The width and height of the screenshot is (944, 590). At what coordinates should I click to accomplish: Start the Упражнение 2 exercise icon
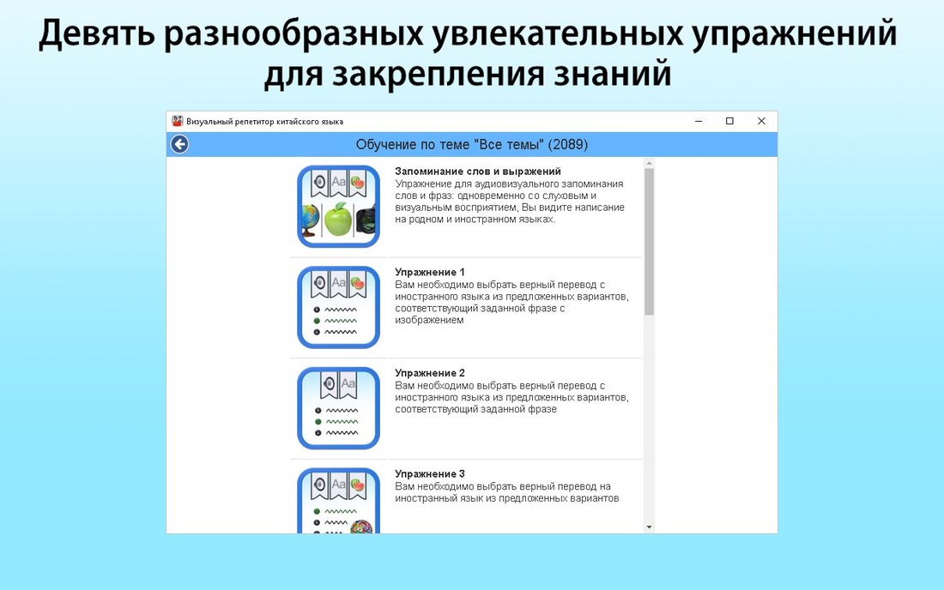(338, 408)
